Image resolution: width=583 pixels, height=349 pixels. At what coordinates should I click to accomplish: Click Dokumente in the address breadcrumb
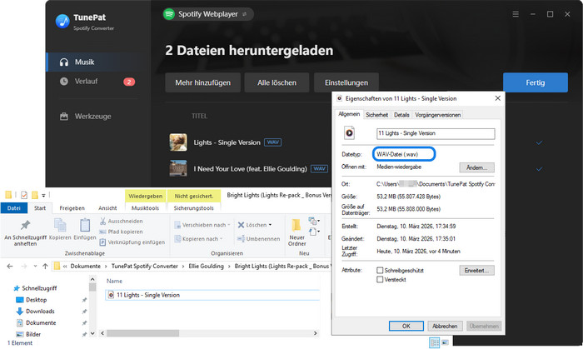point(86,266)
